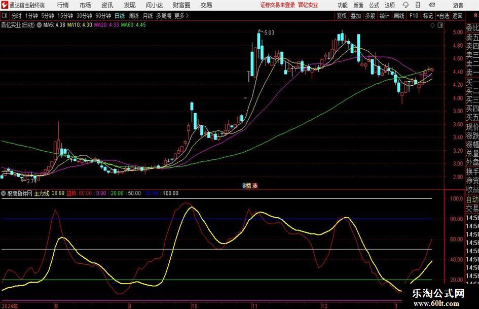Switch to the 分时 chart tab
The height and width of the screenshot is (309, 479).
coord(16,16)
